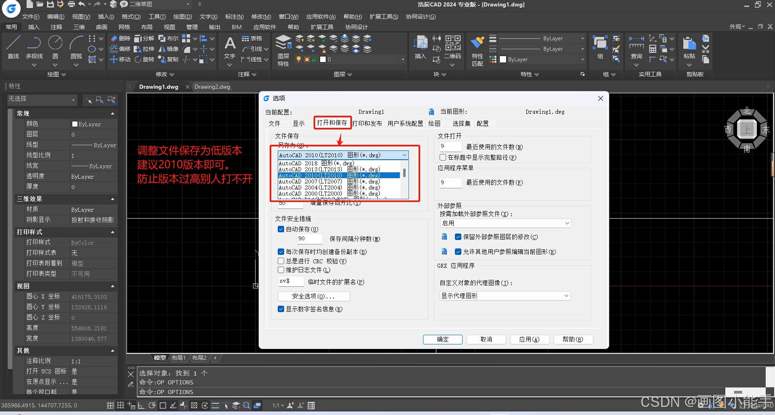Click the Group (组) tool
The height and width of the screenshot is (415, 775).
(600, 47)
